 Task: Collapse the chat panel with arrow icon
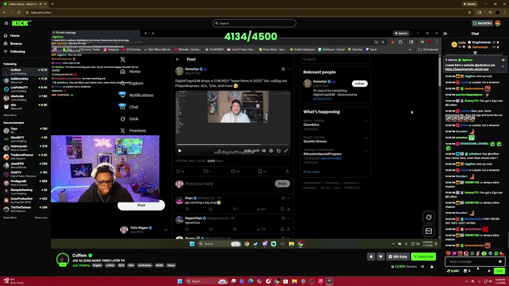(445, 34)
